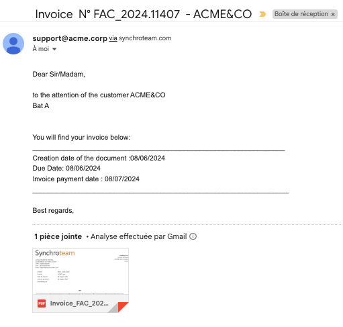This screenshot has height=327, width=343.
Task: Click the underlined via link
Action: point(113,38)
